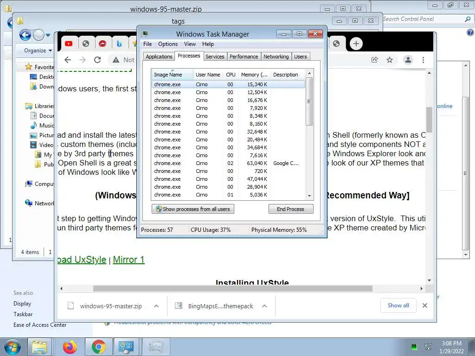This screenshot has width=475, height=356.
Task: Click the Task Manager title bar icon
Action: tap(145, 34)
